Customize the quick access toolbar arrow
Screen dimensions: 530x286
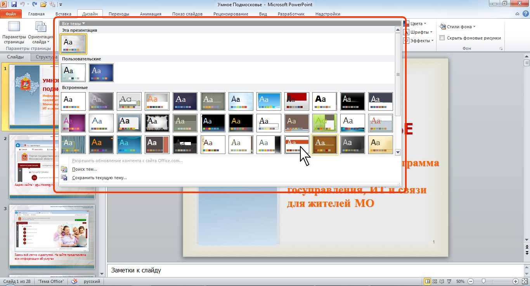(x=61, y=5)
